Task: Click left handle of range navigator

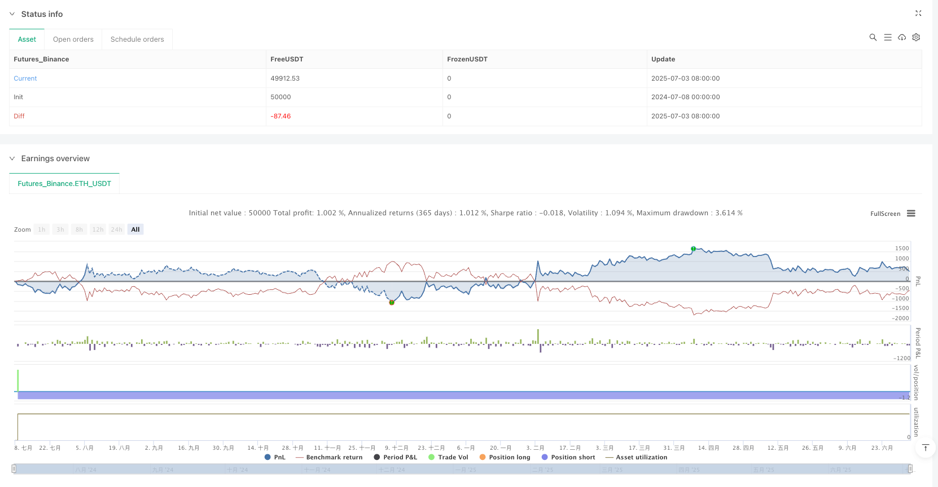Action: pos(14,468)
